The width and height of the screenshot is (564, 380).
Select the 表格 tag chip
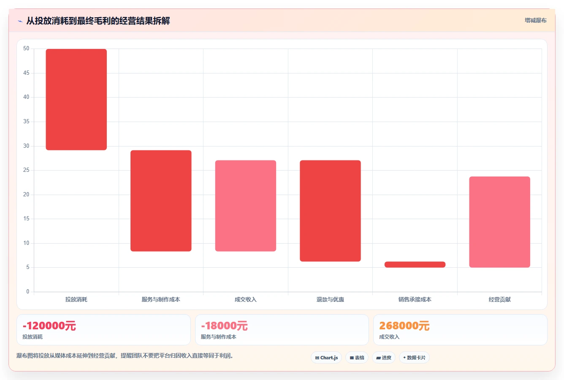(x=357, y=358)
